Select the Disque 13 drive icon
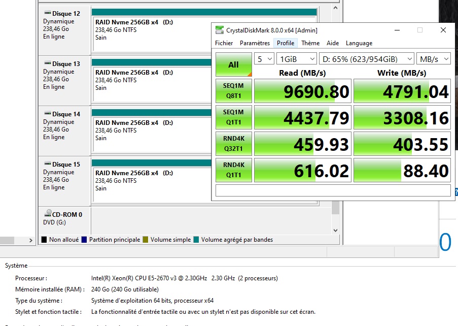This screenshot has height=326, width=458. pos(47,63)
